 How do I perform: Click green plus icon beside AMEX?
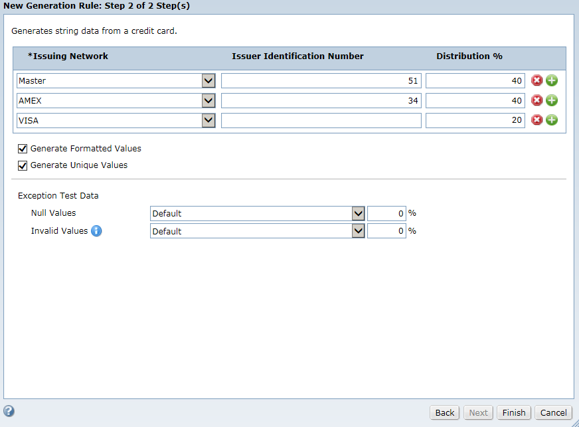click(552, 100)
